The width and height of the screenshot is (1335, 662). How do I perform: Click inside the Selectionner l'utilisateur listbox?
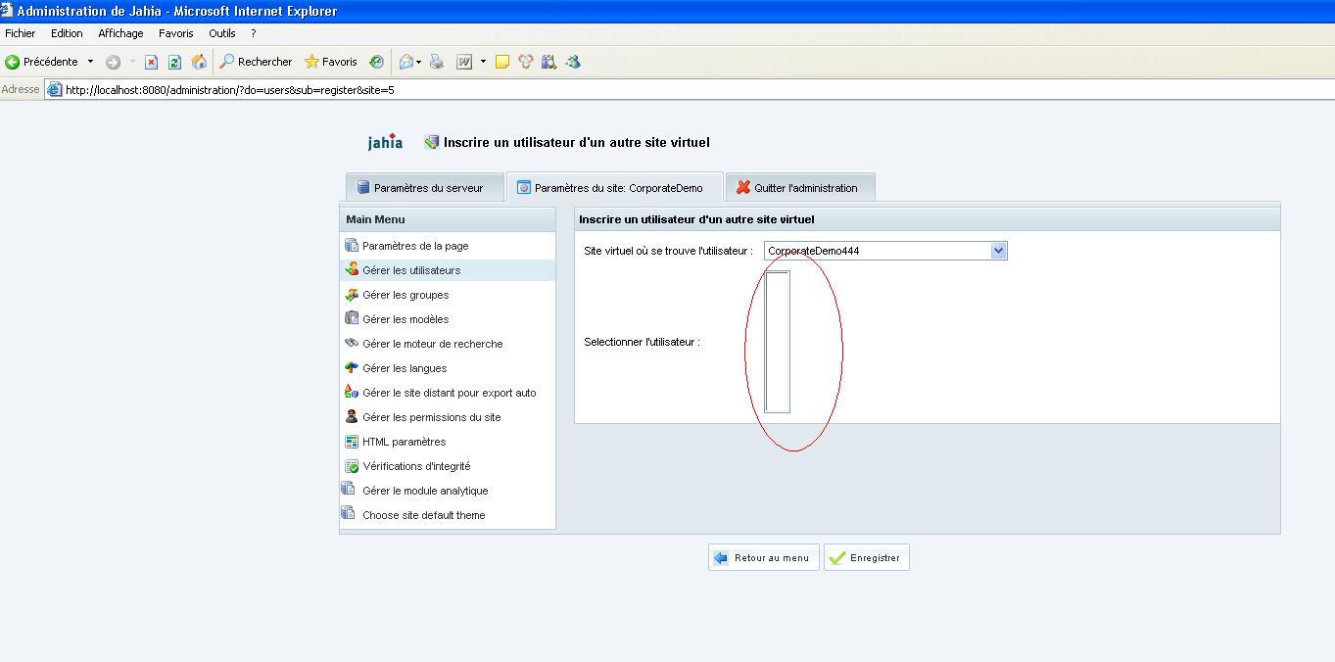(777, 342)
